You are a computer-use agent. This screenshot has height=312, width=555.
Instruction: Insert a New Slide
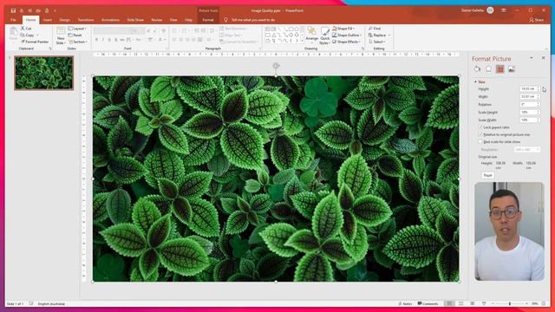[61, 36]
